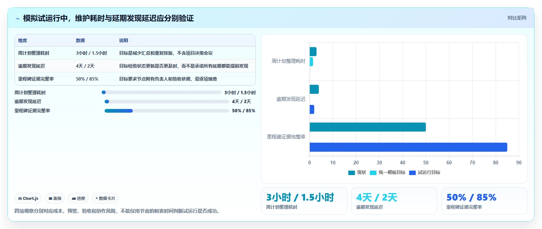This screenshot has width=542, height=229.
Task: Toggle the 统一模板目标 legend swatch
Action: coord(373,172)
